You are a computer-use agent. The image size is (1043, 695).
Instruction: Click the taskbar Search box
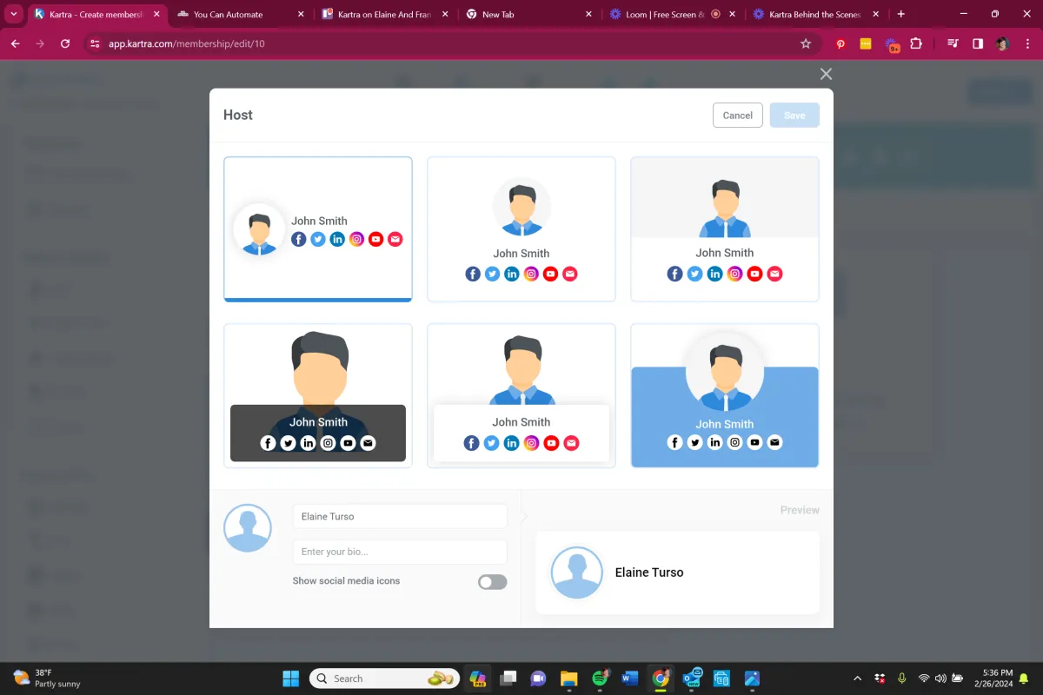pyautogui.click(x=384, y=678)
